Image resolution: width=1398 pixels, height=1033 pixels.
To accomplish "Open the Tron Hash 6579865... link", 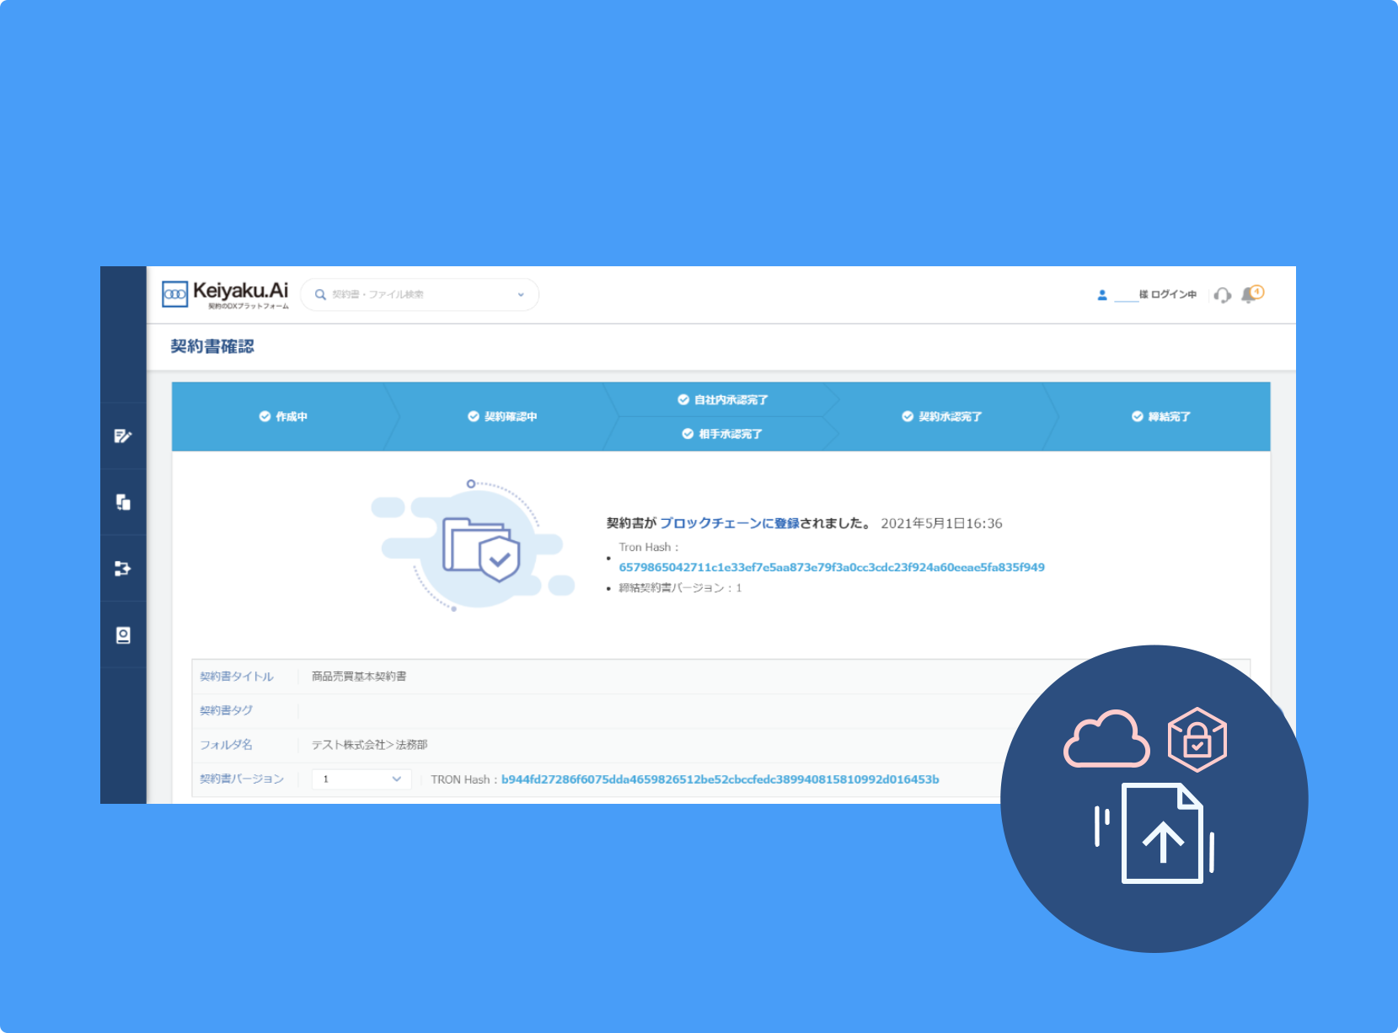I will [832, 567].
